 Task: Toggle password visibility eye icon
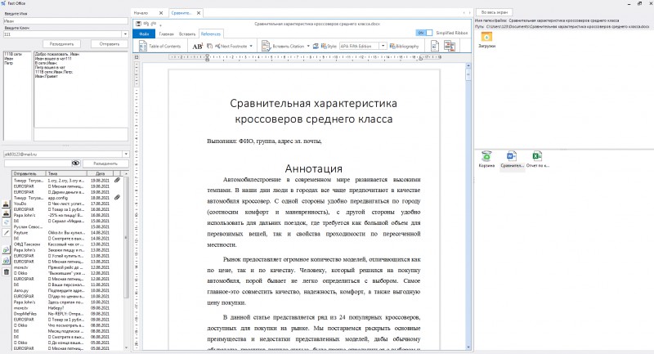75,163
